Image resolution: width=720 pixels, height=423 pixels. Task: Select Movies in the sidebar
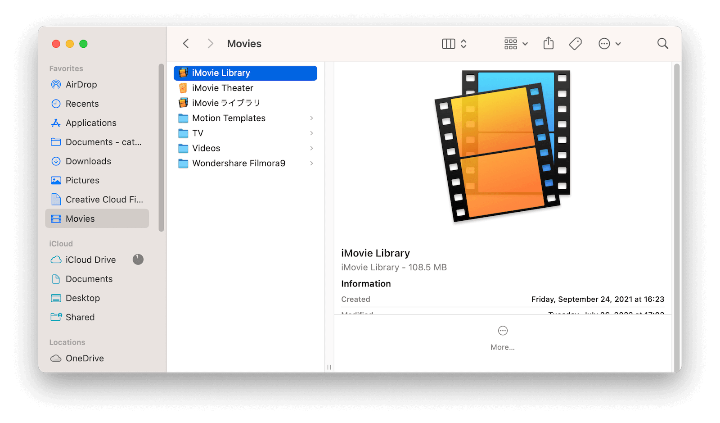97,218
